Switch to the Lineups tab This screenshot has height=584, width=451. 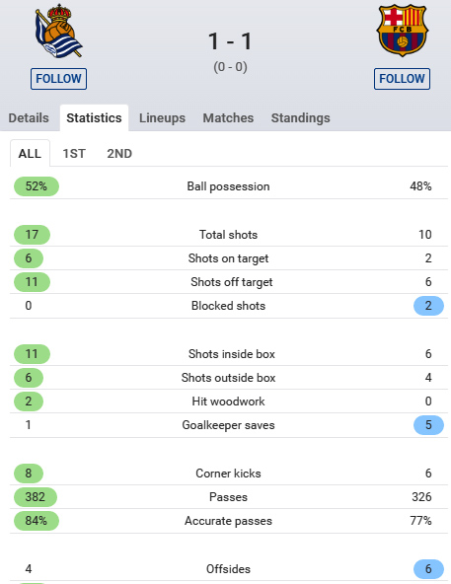tap(162, 118)
